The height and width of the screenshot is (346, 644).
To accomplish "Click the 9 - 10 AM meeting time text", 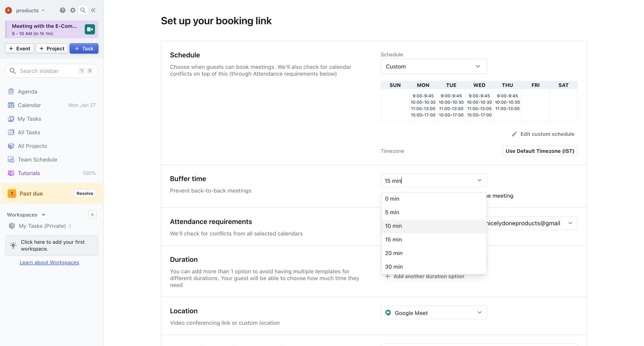I will 32,34.
